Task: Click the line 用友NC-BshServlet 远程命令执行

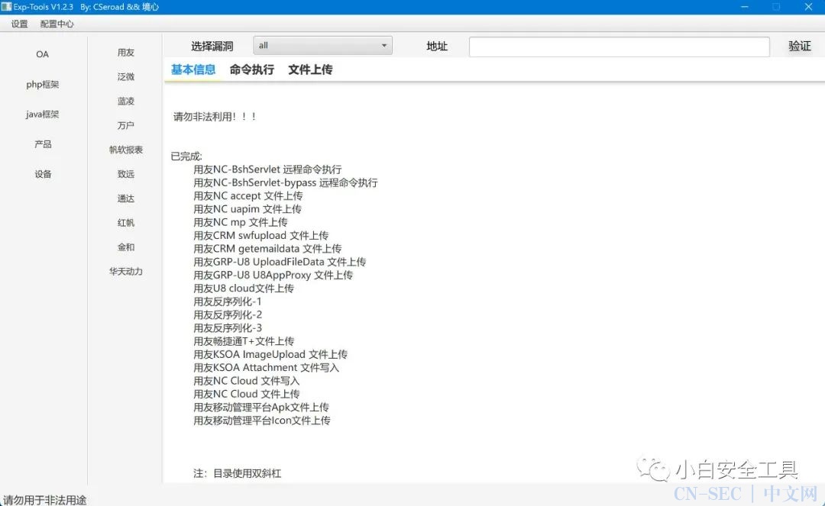Action: [x=267, y=169]
